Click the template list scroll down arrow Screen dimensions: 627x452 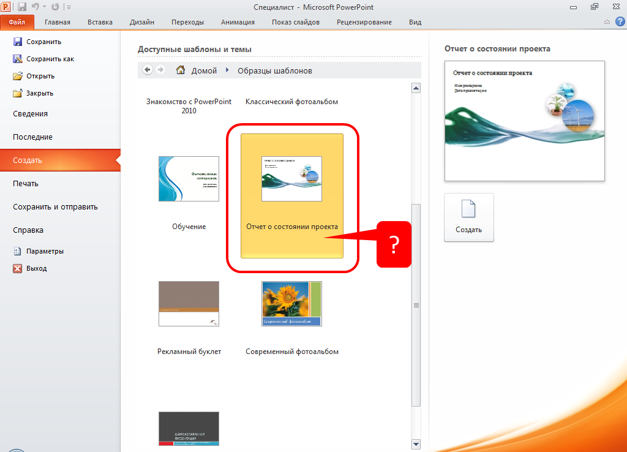coord(416,443)
